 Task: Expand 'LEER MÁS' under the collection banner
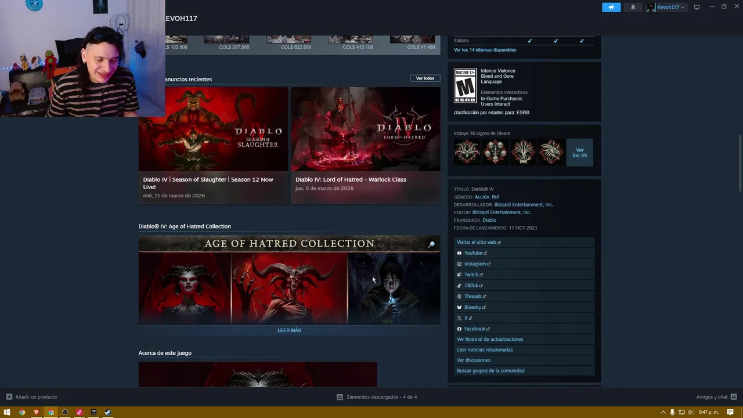pyautogui.click(x=289, y=330)
